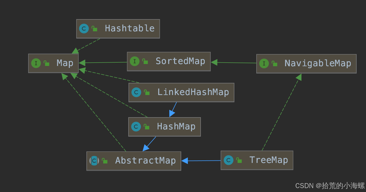This screenshot has height=192, width=366.
Task: Select the SortedMap node label
Action: click(180, 61)
